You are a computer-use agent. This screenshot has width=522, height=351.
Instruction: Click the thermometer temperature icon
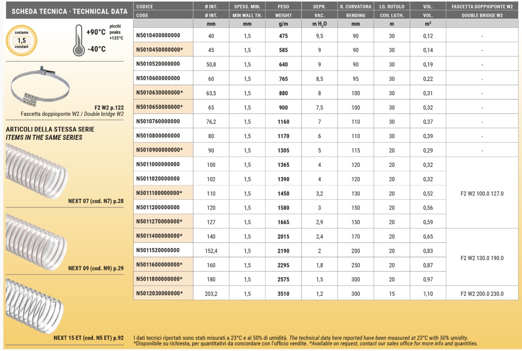pyautogui.click(x=79, y=41)
